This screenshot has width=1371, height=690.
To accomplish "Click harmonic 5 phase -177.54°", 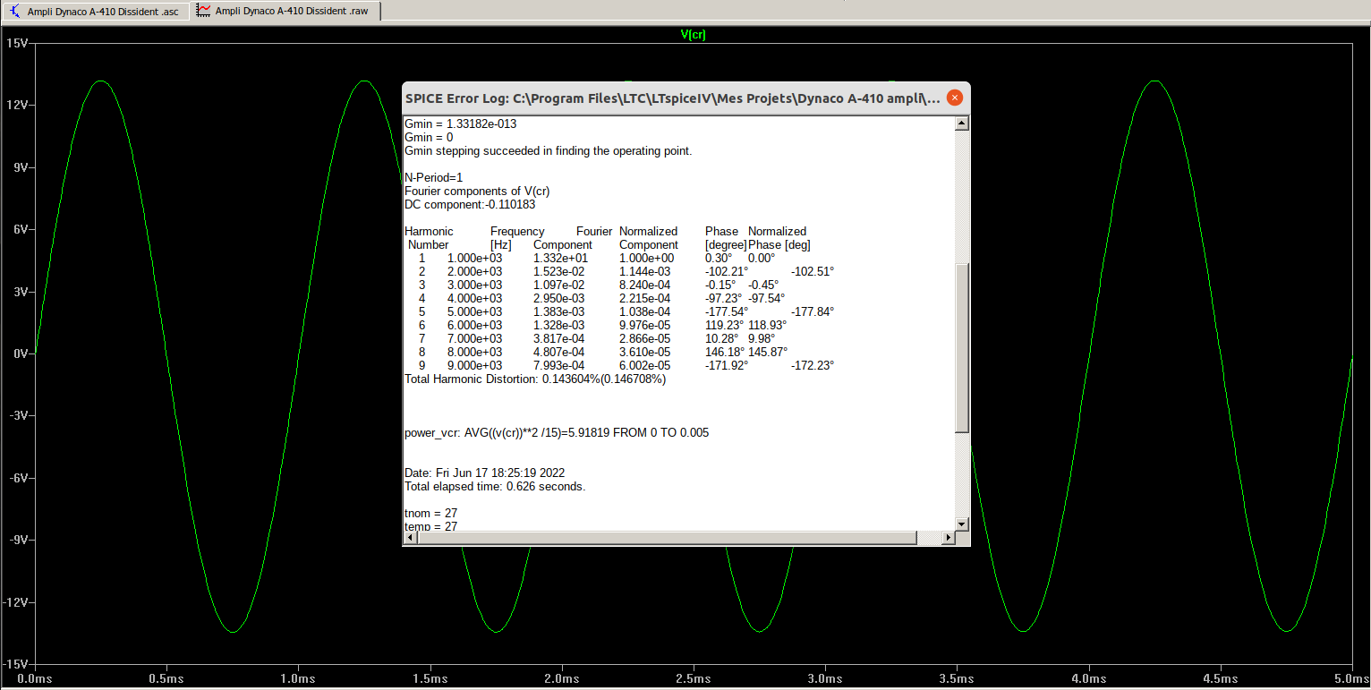I will point(727,312).
